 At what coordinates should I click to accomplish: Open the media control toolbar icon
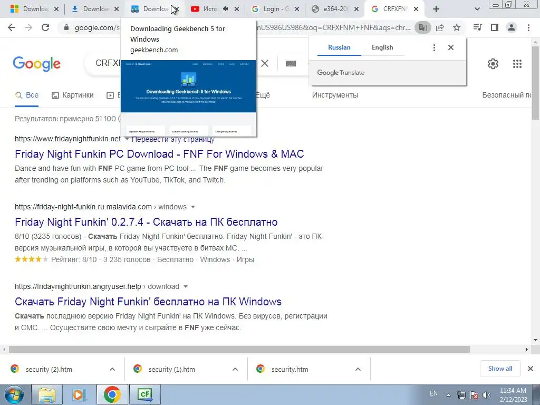(x=477, y=27)
